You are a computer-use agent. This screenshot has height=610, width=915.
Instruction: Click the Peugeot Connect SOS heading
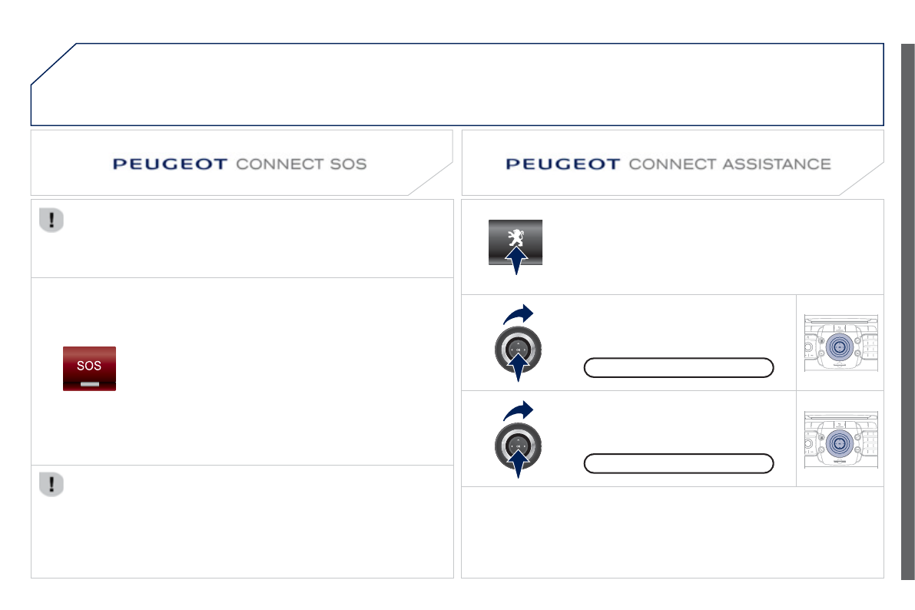240,164
